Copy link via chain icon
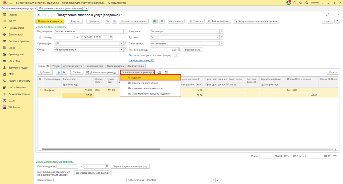The width and height of the screenshot is (343, 184). pos(328,15)
